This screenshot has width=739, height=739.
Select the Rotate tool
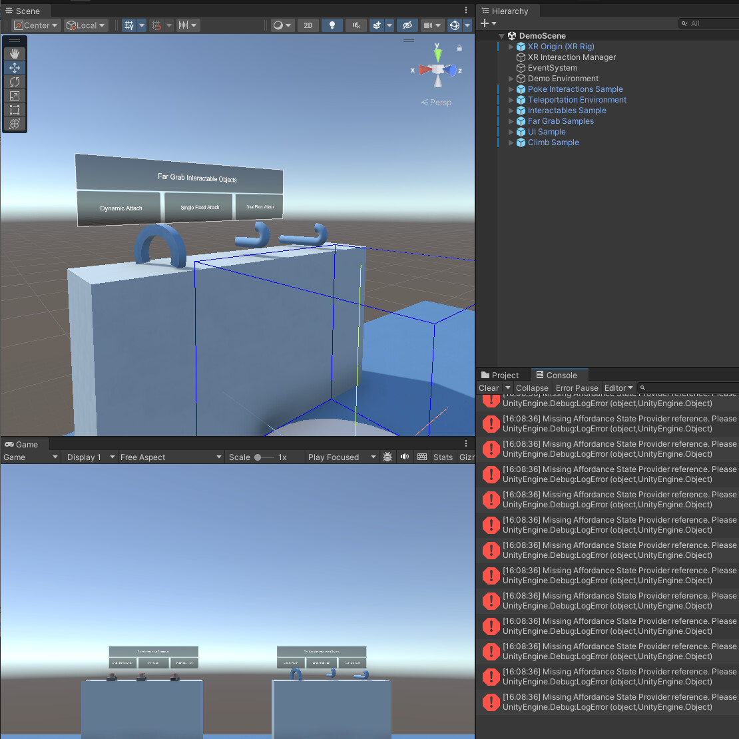(15, 81)
